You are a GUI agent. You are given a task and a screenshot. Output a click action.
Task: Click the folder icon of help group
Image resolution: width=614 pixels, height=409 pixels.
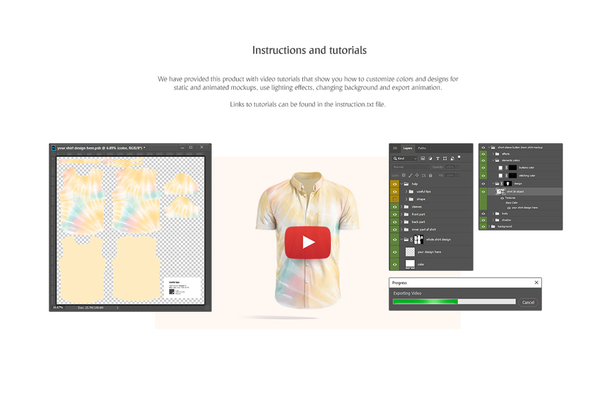point(406,184)
